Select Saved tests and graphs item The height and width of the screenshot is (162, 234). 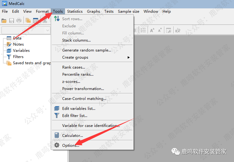tap(32, 63)
